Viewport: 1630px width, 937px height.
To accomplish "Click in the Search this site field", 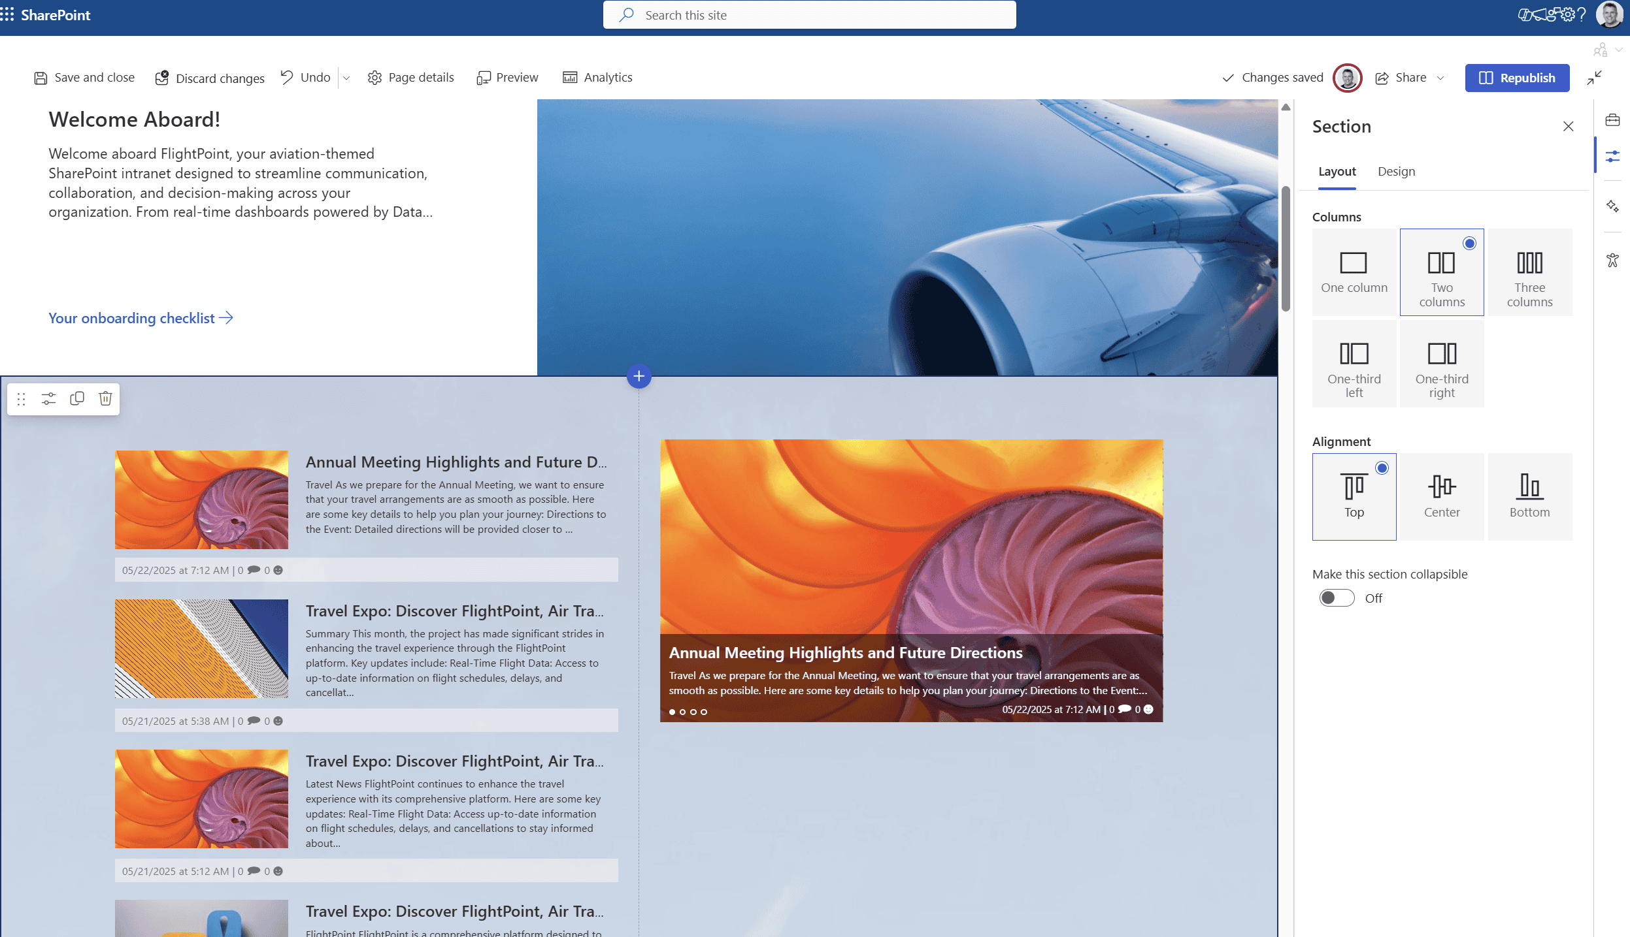I will click(809, 15).
